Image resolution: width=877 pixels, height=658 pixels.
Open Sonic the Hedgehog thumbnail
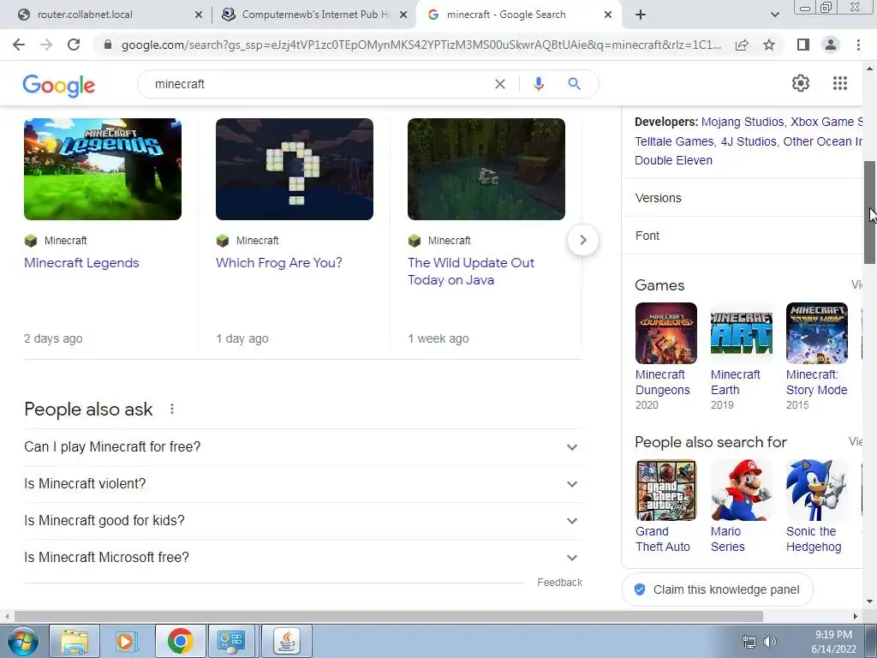(816, 491)
